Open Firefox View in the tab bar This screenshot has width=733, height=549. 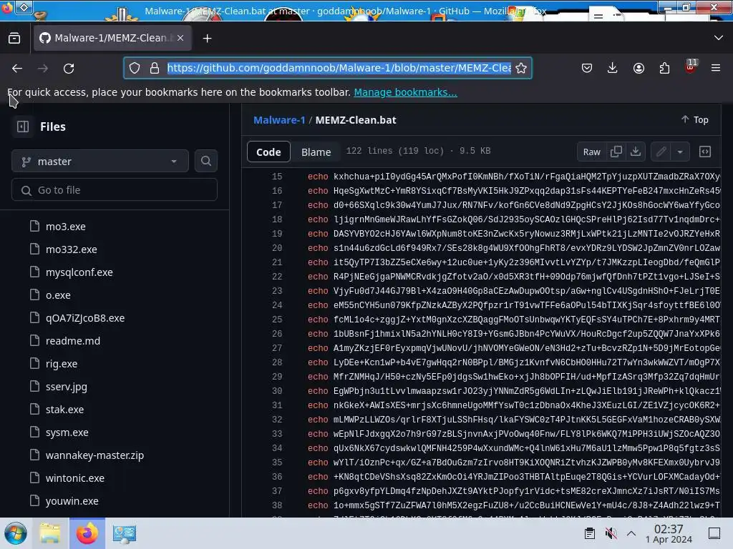[14, 39]
